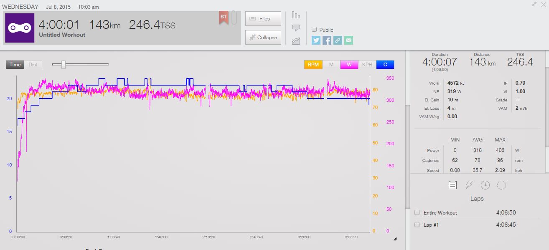
Task: Open the comments speech bubble icon
Action: pos(296,28)
